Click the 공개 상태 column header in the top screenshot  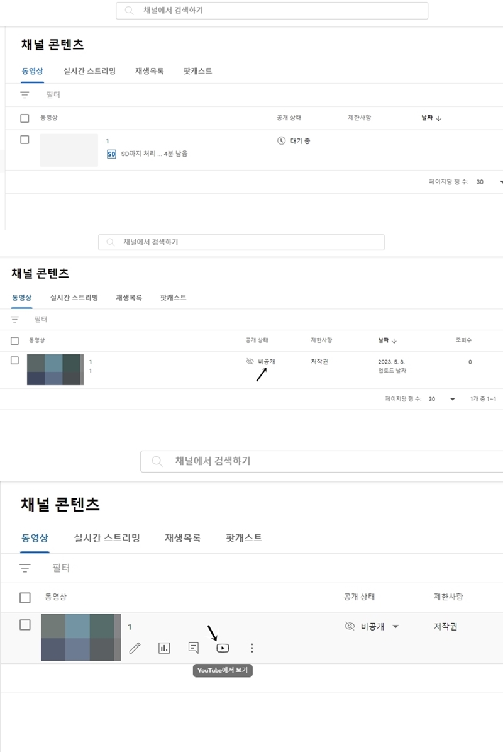(x=289, y=118)
